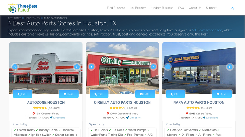Select '1818 Gessner Road,' address text

(47, 114)
